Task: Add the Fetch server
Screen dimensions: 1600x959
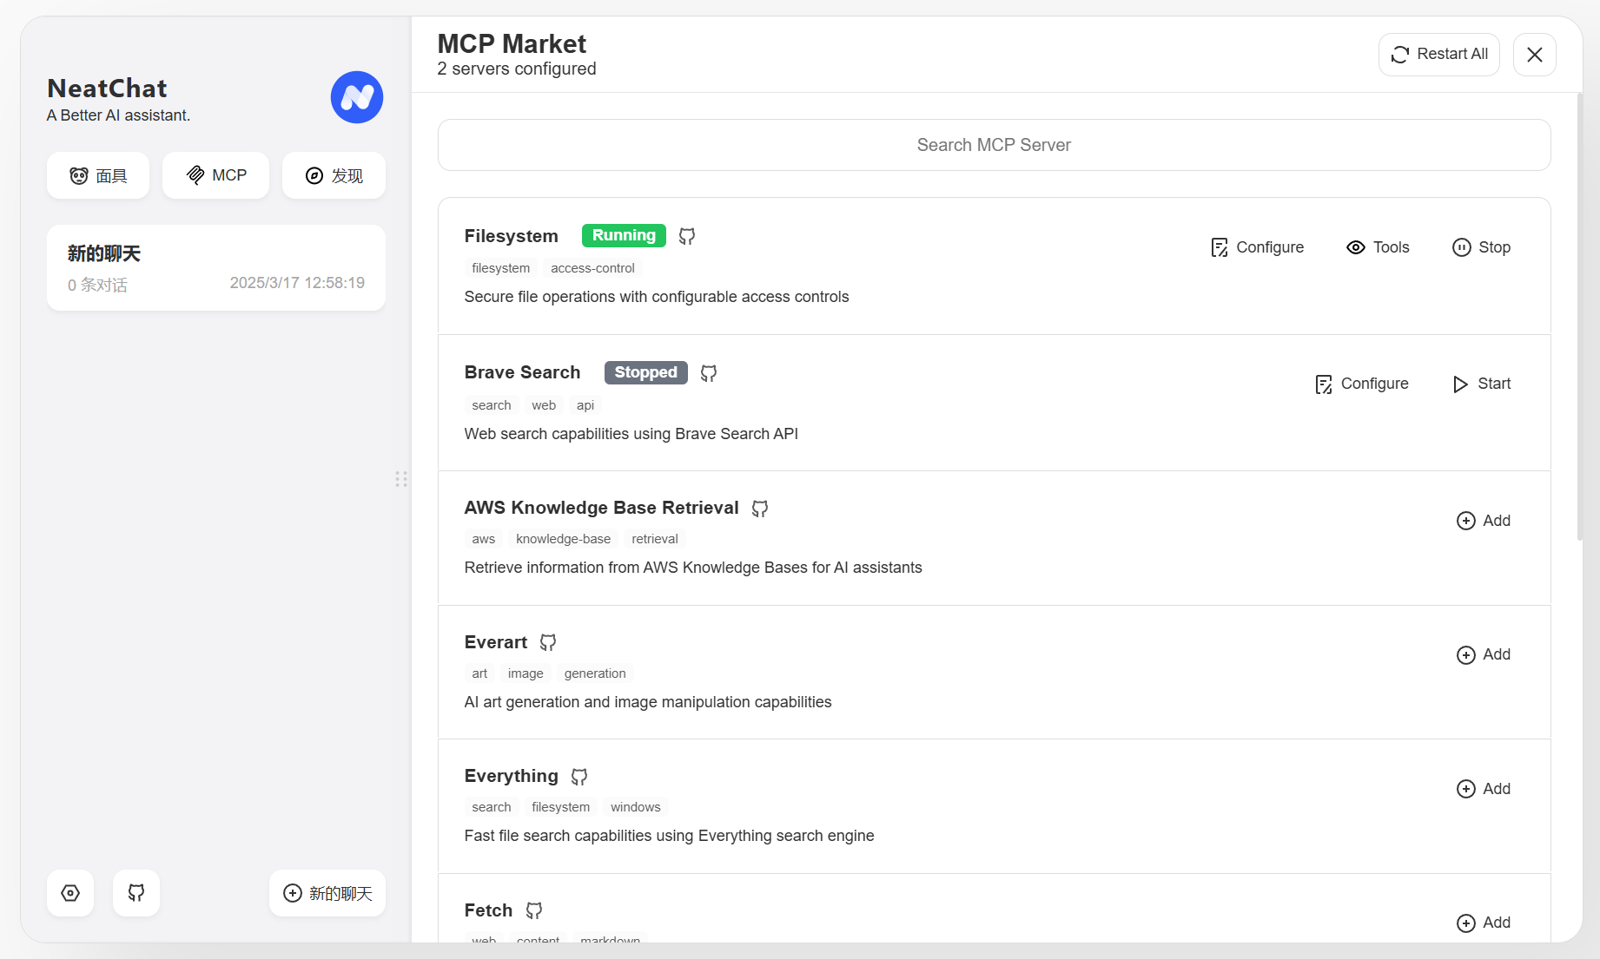Action: (x=1483, y=923)
